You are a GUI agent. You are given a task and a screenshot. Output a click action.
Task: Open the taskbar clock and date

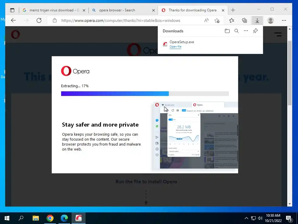[273, 218]
